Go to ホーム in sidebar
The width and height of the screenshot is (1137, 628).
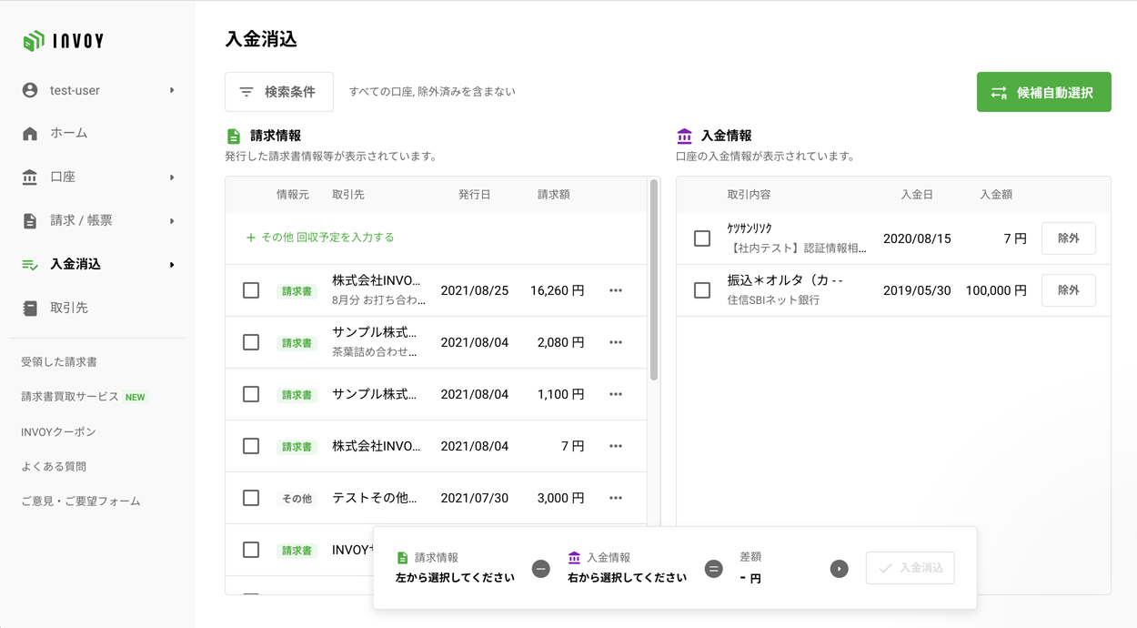click(x=69, y=134)
